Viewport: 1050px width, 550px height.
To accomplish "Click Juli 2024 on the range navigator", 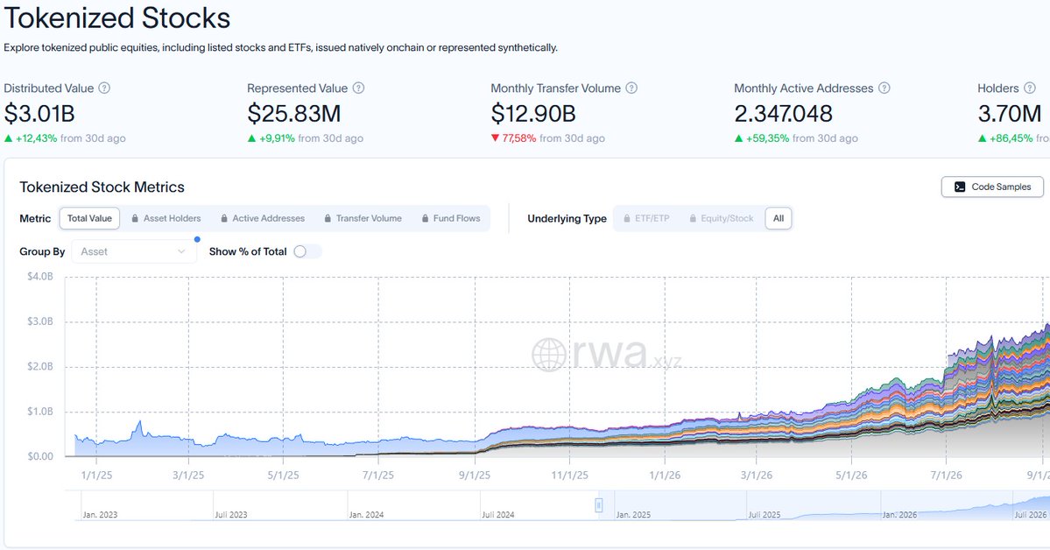I will click(498, 514).
